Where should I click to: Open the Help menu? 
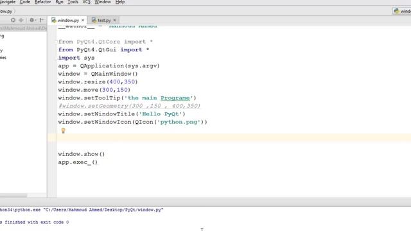click(120, 2)
